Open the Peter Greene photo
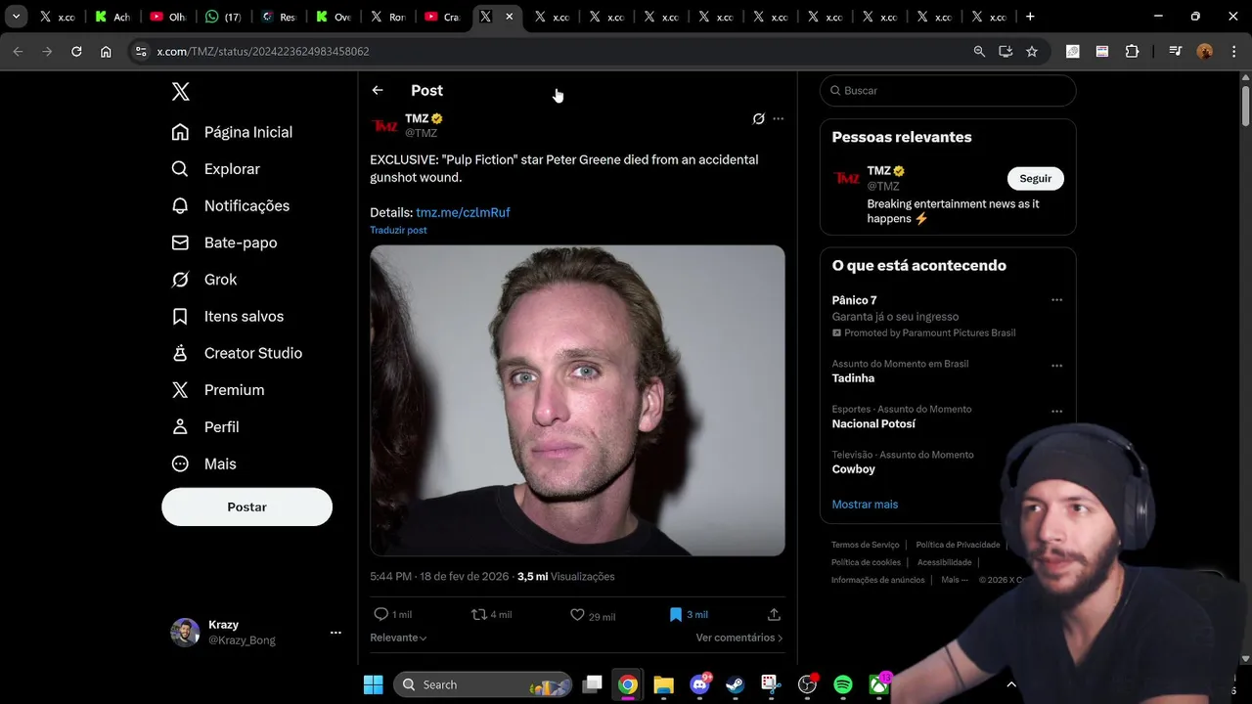 (577, 400)
